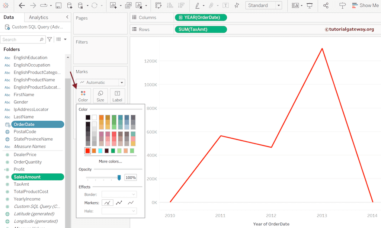Toggle the Highlight tool in the toolbar
381x228 pixels.
197,6
